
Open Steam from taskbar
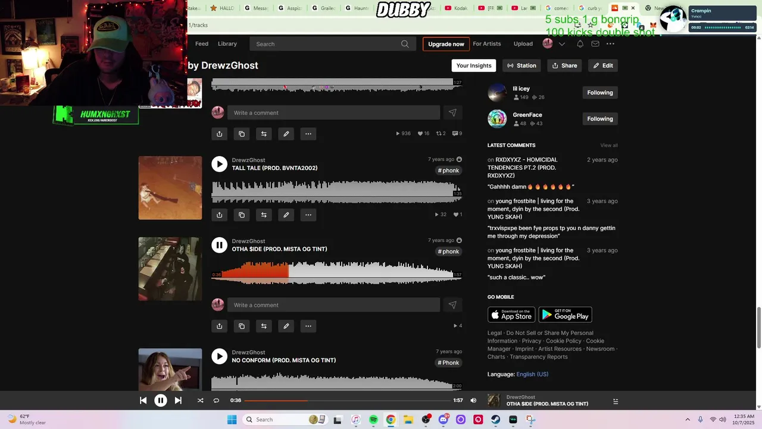495,419
